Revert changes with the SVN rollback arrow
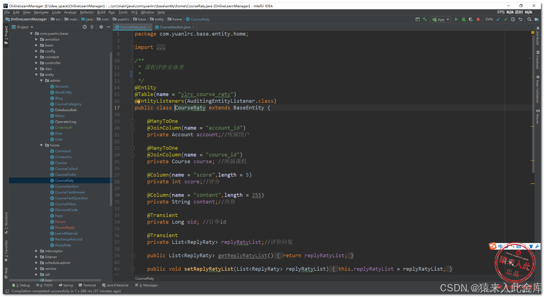The height and width of the screenshot is (297, 544). [520, 19]
